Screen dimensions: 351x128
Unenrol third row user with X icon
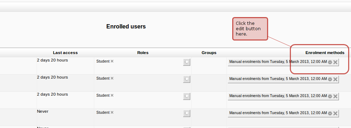pyautogui.click(x=335, y=96)
